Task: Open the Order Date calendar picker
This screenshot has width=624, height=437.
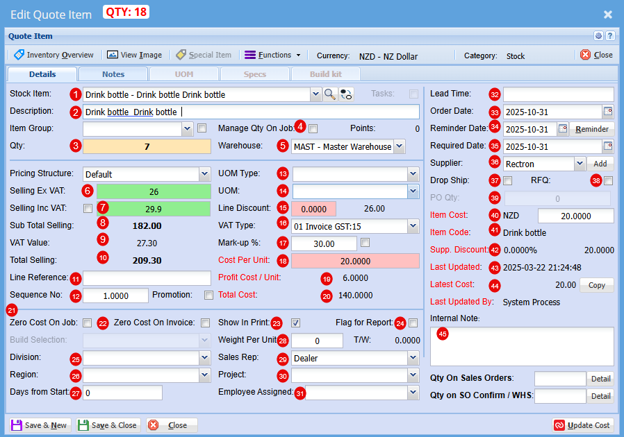Action: point(608,111)
